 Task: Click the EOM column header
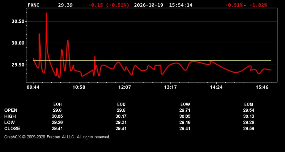click(x=249, y=104)
